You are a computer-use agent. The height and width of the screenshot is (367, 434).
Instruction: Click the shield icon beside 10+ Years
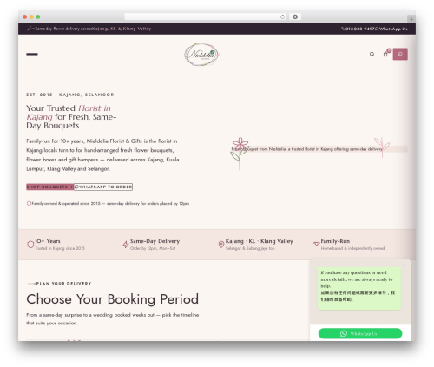click(30, 245)
